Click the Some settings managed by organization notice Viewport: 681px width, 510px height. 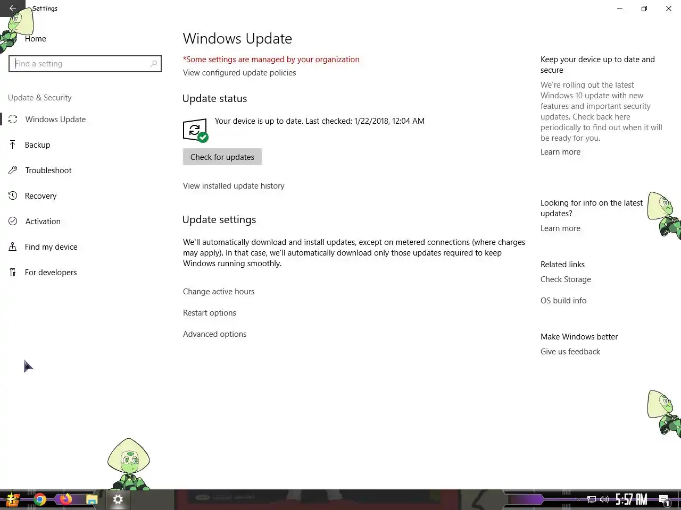pyautogui.click(x=271, y=59)
